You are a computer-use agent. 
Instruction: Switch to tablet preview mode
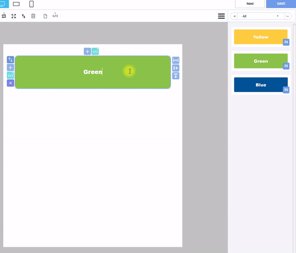pyautogui.click(x=16, y=4)
